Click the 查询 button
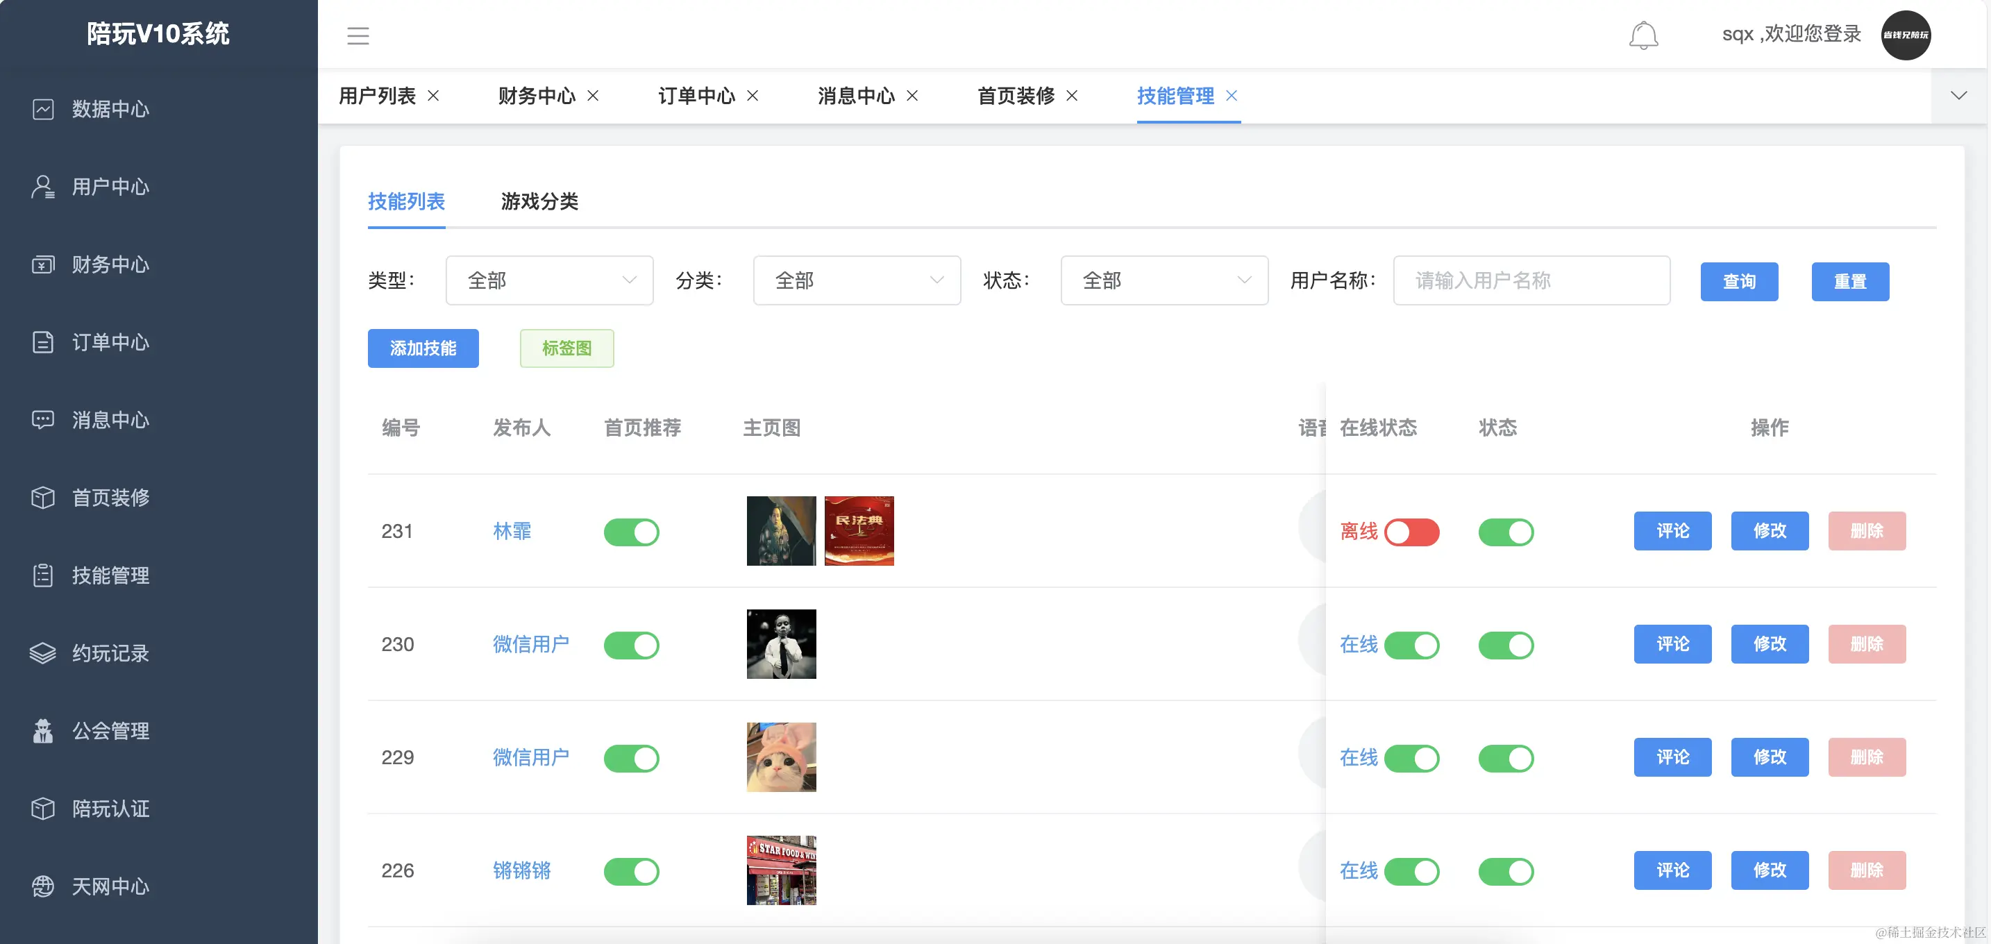 1738,282
